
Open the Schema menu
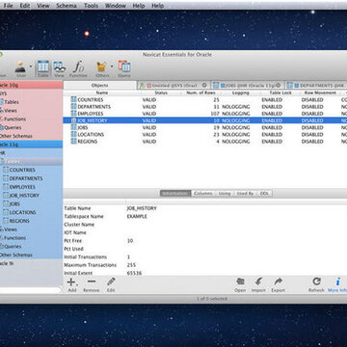click(67, 6)
